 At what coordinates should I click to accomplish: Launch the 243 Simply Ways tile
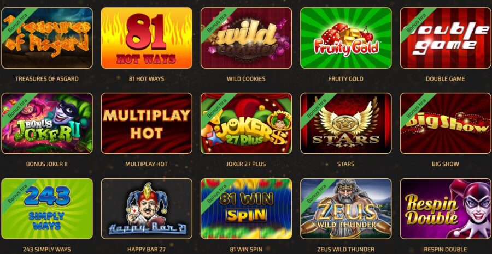tap(47, 209)
